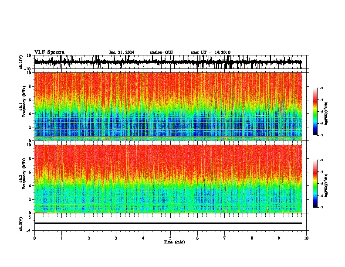Click time axis tick label '9'
The image size is (345, 267).
point(279,238)
